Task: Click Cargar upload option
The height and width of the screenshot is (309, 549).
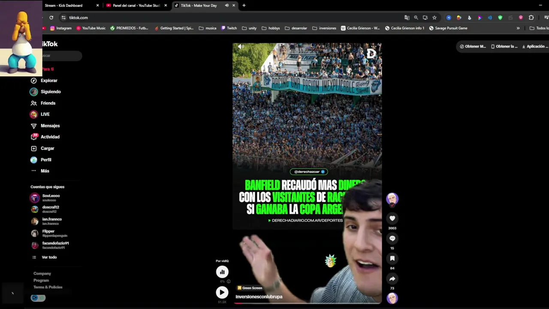Action: click(x=42, y=148)
